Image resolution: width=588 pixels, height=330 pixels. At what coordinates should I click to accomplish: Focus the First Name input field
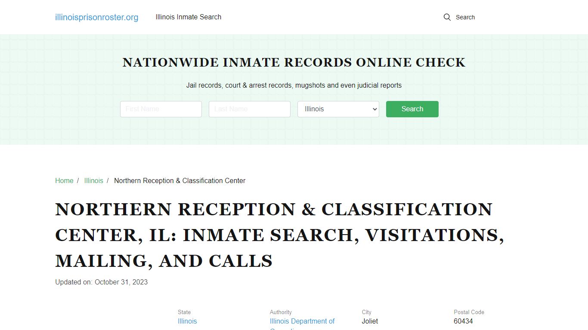161,109
